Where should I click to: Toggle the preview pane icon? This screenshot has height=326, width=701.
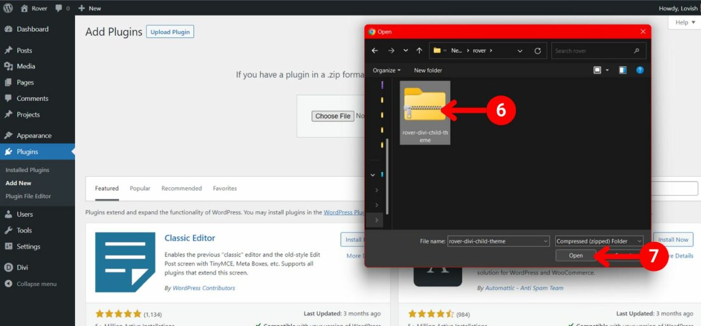pyautogui.click(x=623, y=70)
